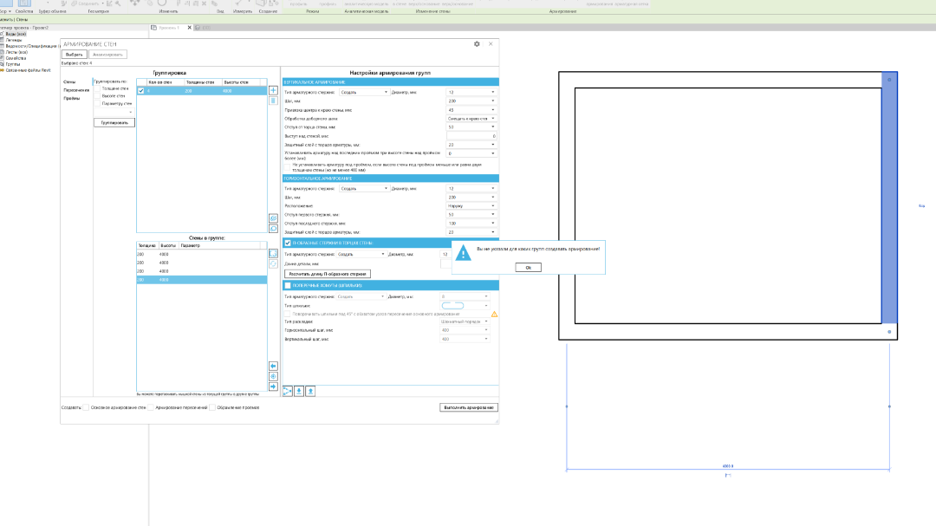The image size is (936, 526).
Task: Tick the 'Параметру стен' grouping checkbox
Action: 97,104
